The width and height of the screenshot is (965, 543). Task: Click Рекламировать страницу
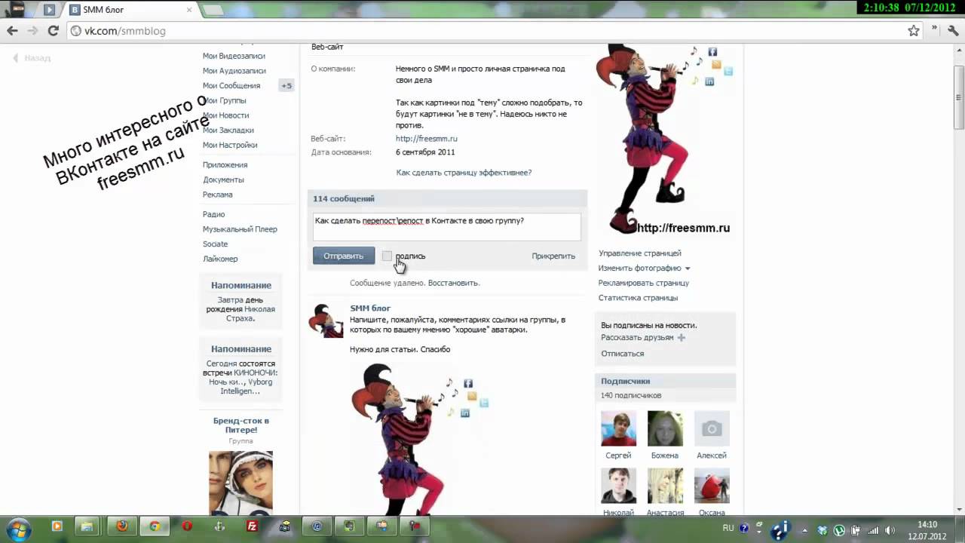(x=643, y=283)
